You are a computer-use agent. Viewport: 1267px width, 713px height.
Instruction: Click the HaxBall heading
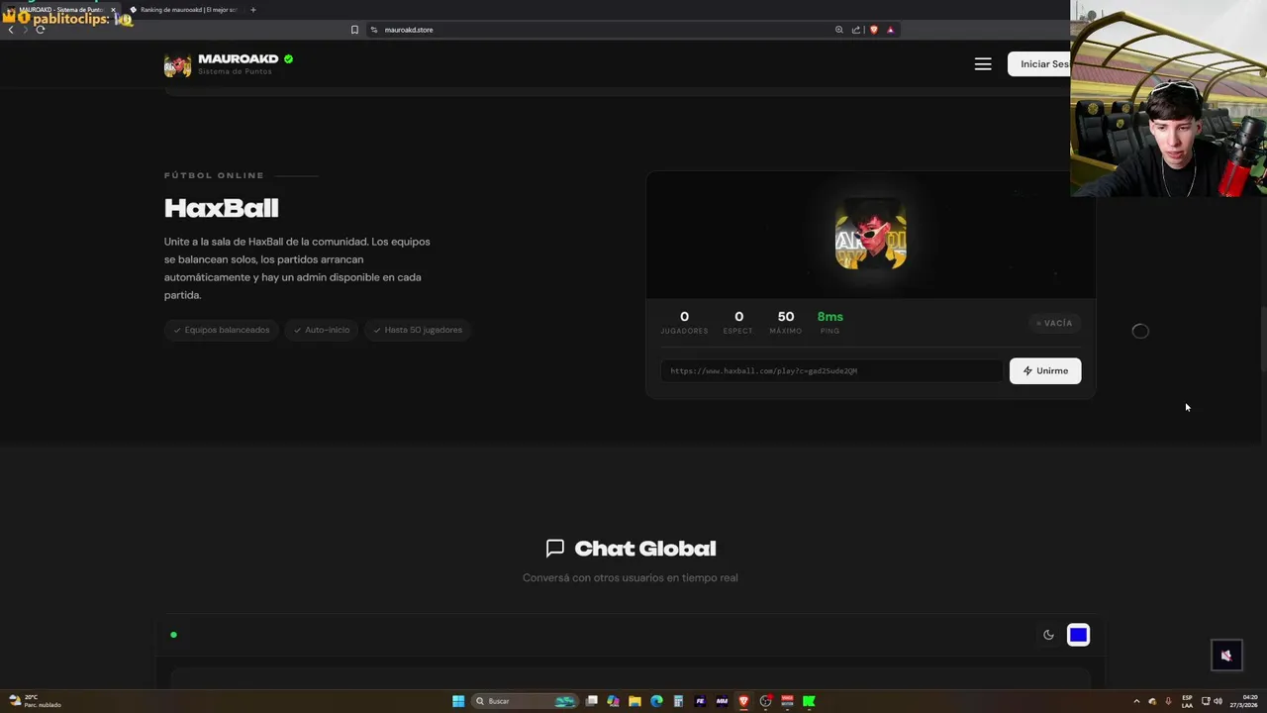[x=222, y=208]
